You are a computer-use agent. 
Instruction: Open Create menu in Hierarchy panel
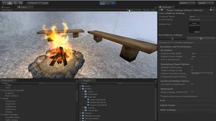[x=5, y=83]
